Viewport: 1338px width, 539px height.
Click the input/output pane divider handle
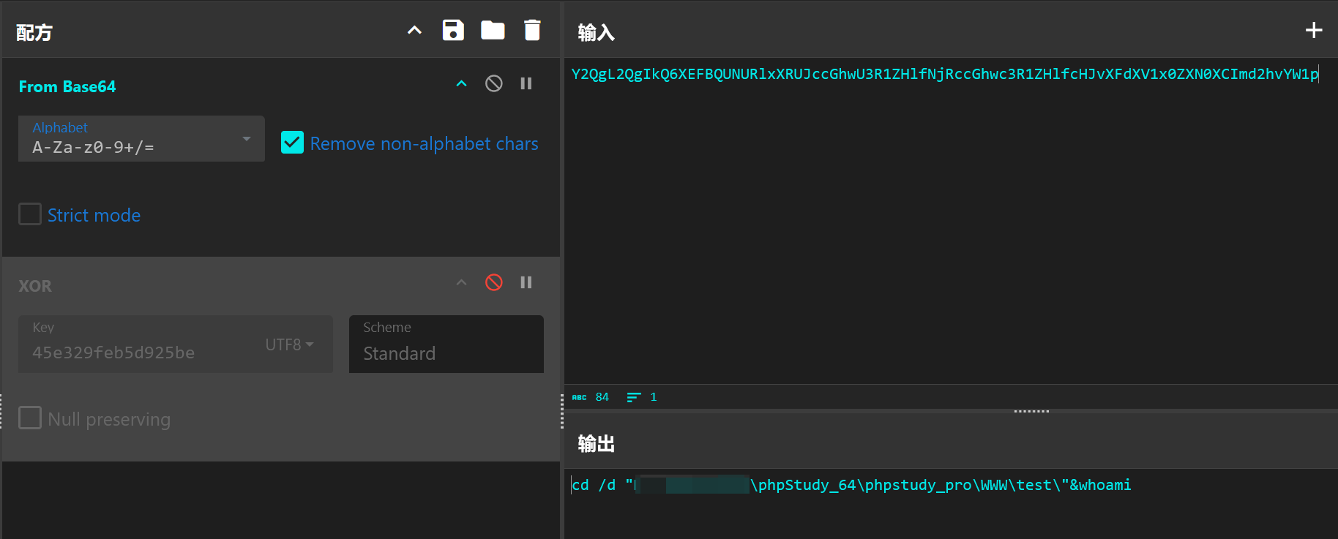[1031, 411]
